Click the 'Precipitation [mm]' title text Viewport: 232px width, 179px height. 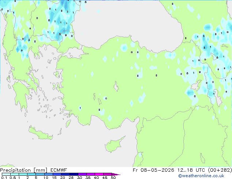coord(24,170)
